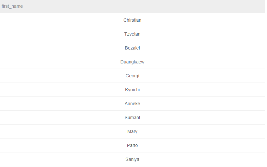Select the Bezalel table cell
Viewport: 267px width, 167px height.
(x=132, y=48)
